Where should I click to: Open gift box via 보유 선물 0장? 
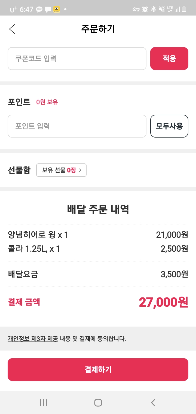[61, 170]
